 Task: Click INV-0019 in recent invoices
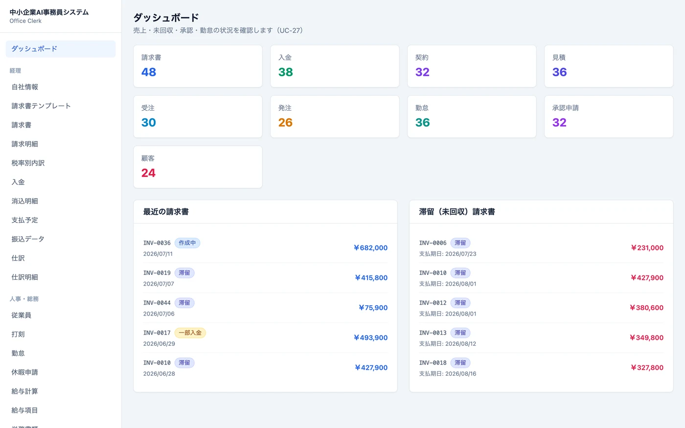[x=157, y=273]
